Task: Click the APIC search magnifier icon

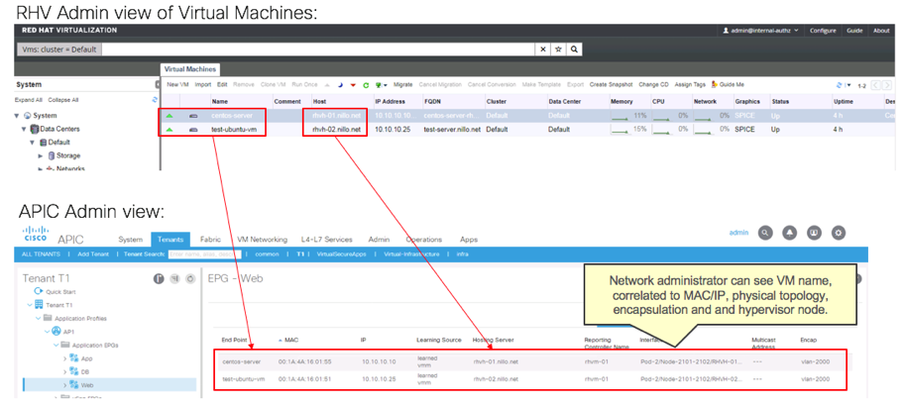Action: tap(765, 233)
